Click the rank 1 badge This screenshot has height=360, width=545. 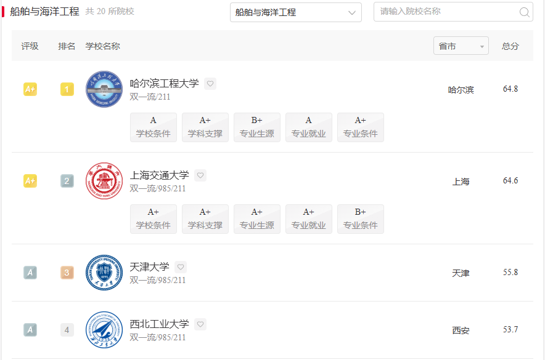(x=67, y=89)
